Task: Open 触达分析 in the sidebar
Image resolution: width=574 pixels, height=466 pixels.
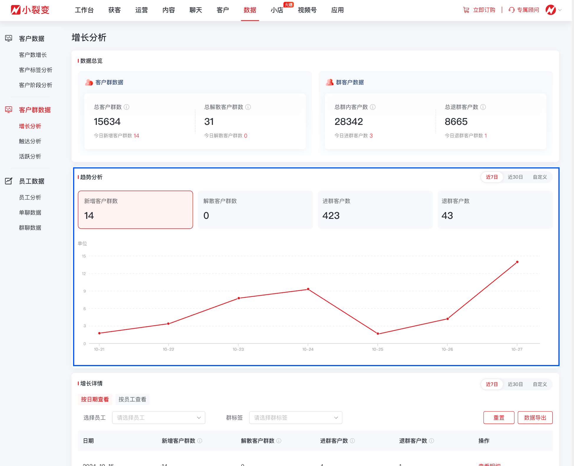Action: [x=30, y=141]
